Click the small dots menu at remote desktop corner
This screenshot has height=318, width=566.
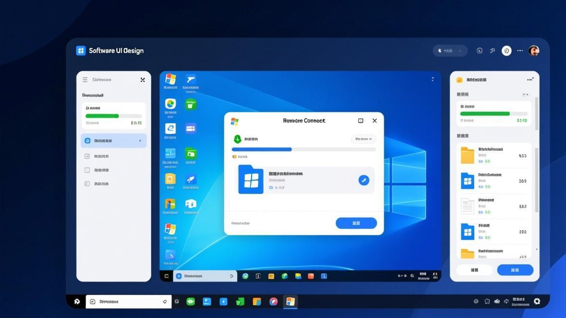(432, 79)
